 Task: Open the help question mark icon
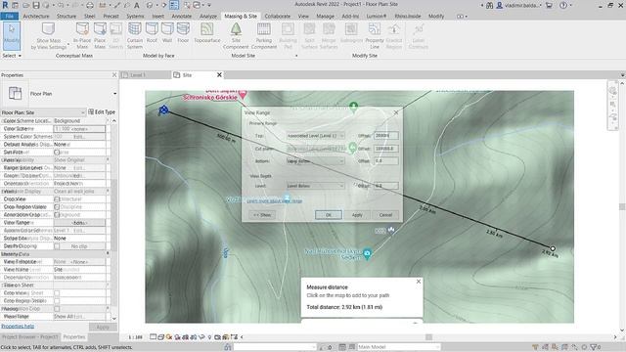coord(563,5)
